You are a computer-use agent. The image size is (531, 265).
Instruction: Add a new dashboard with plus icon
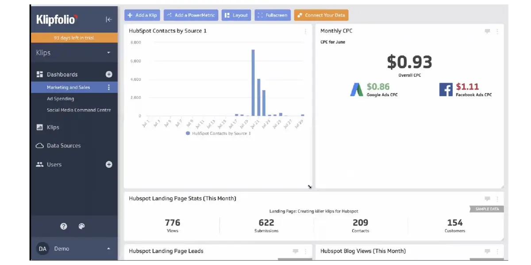pyautogui.click(x=109, y=75)
